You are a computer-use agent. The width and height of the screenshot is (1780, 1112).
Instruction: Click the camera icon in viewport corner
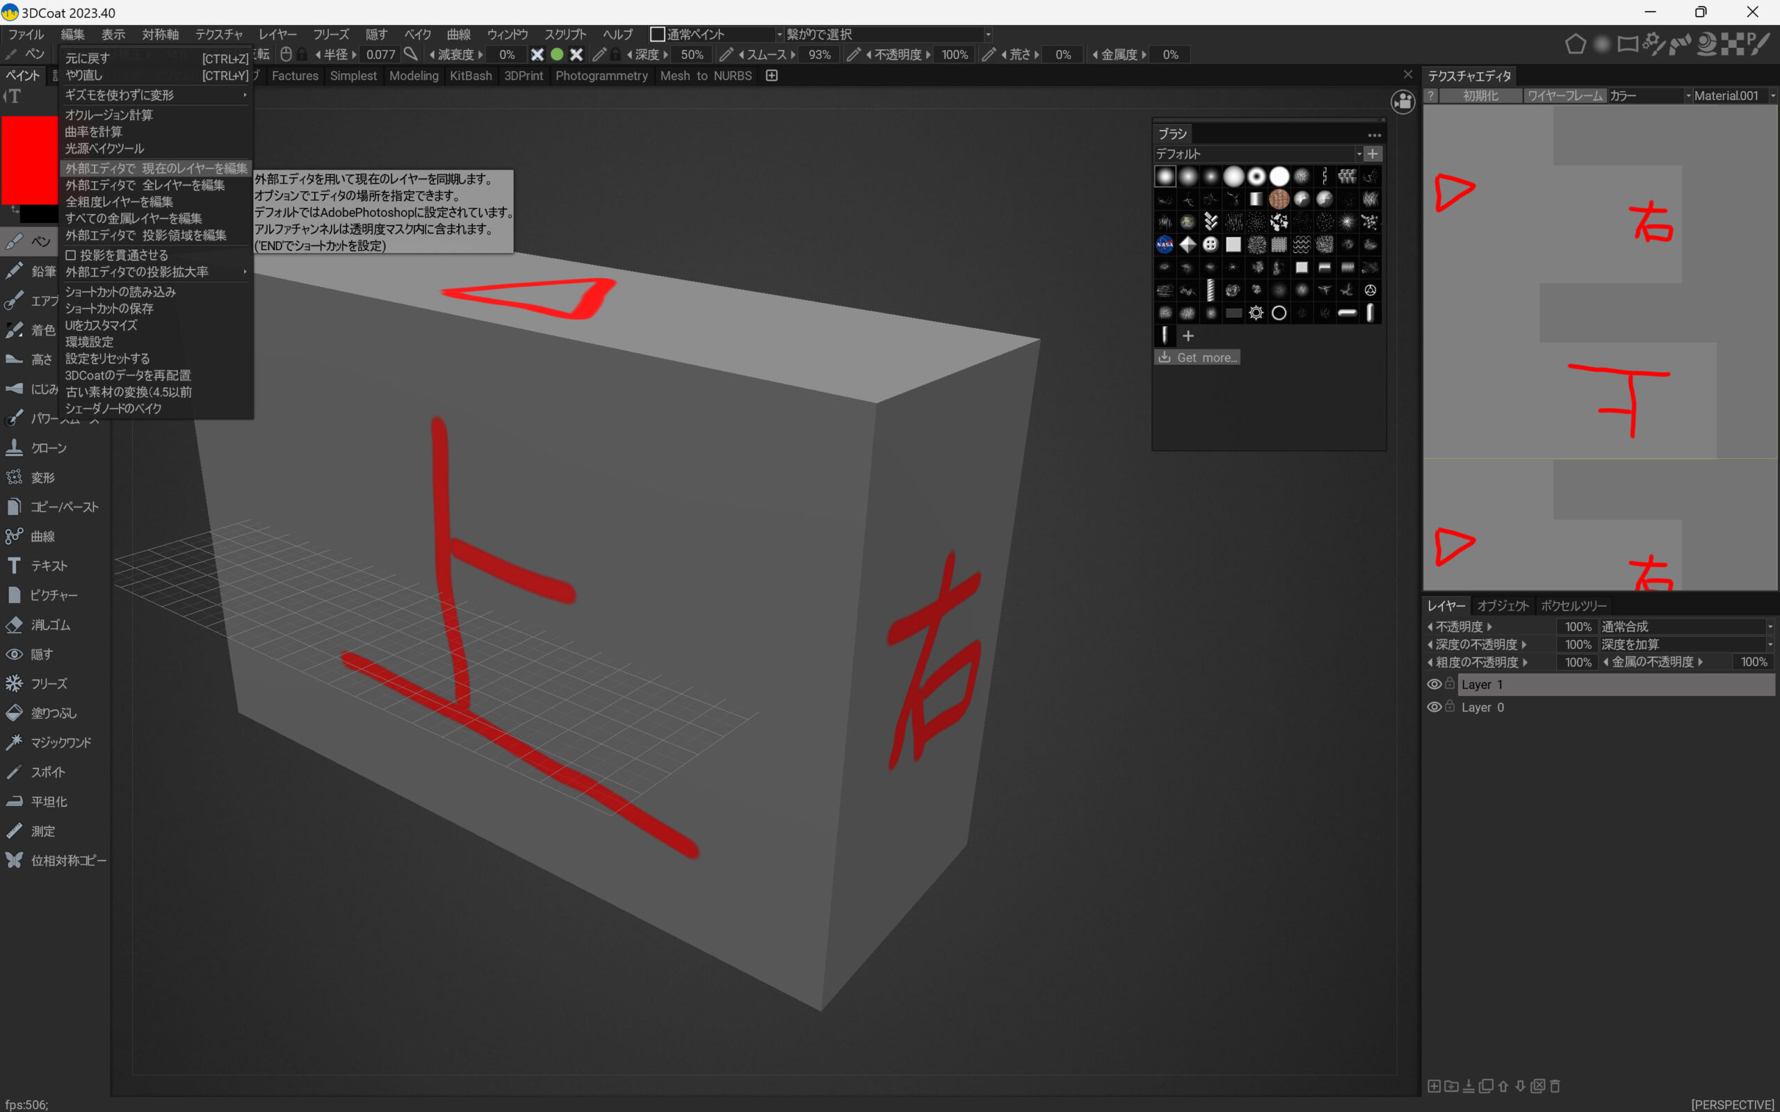point(1402,102)
